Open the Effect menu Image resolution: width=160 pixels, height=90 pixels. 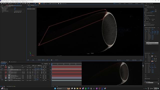pyautogui.click(x=13, y=2)
